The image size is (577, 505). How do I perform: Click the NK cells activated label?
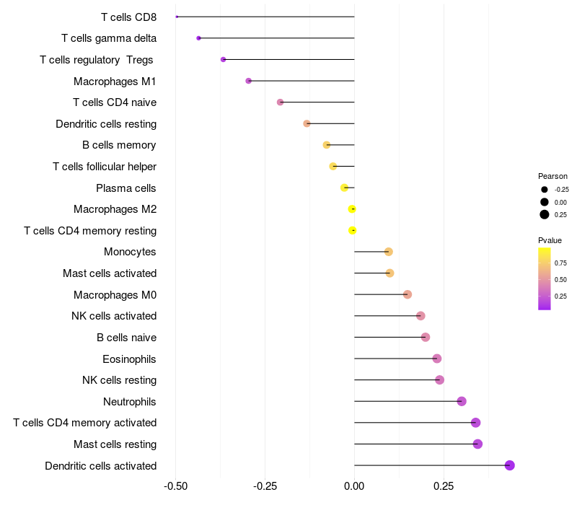pyautogui.click(x=114, y=316)
